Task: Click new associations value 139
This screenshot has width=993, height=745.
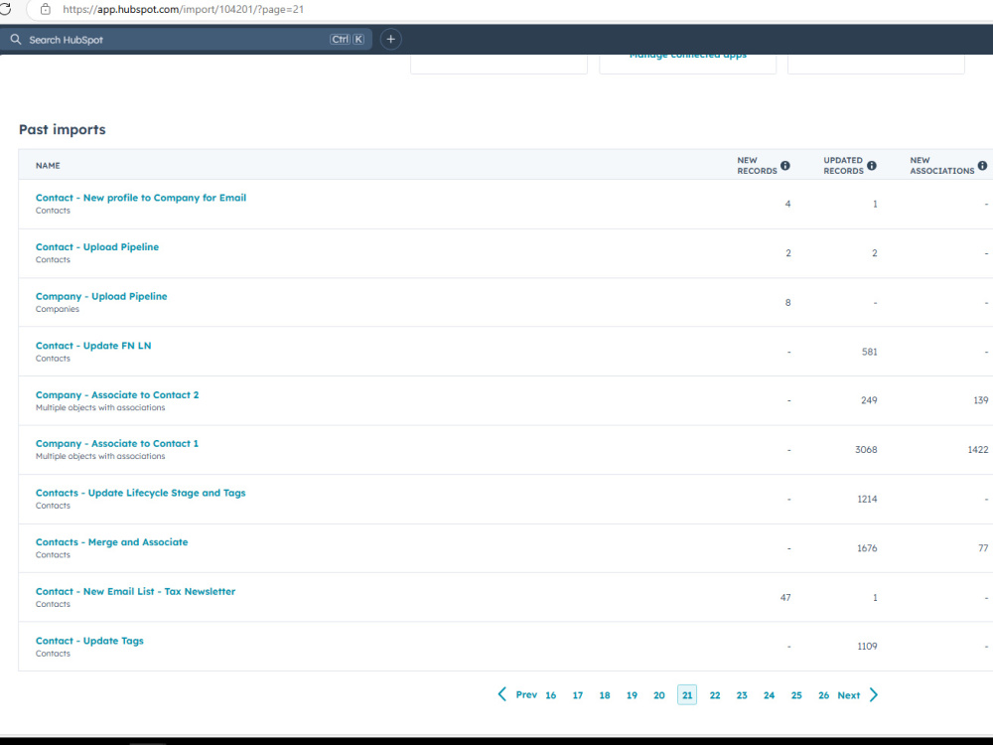Action: tap(981, 400)
